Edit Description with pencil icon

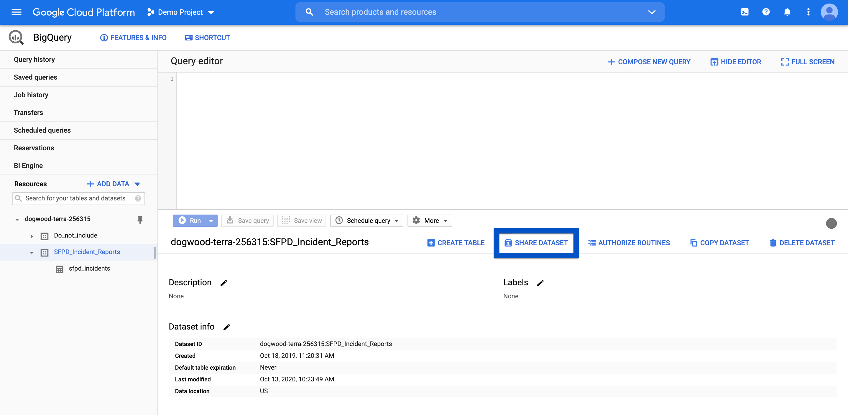tap(224, 283)
